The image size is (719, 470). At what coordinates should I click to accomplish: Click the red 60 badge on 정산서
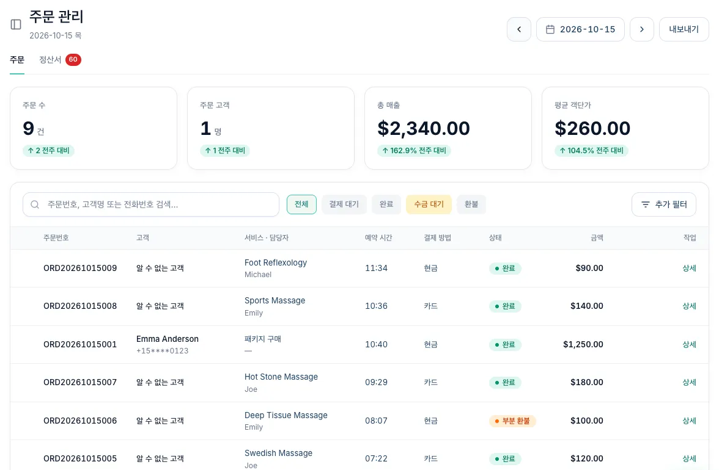[x=73, y=59]
